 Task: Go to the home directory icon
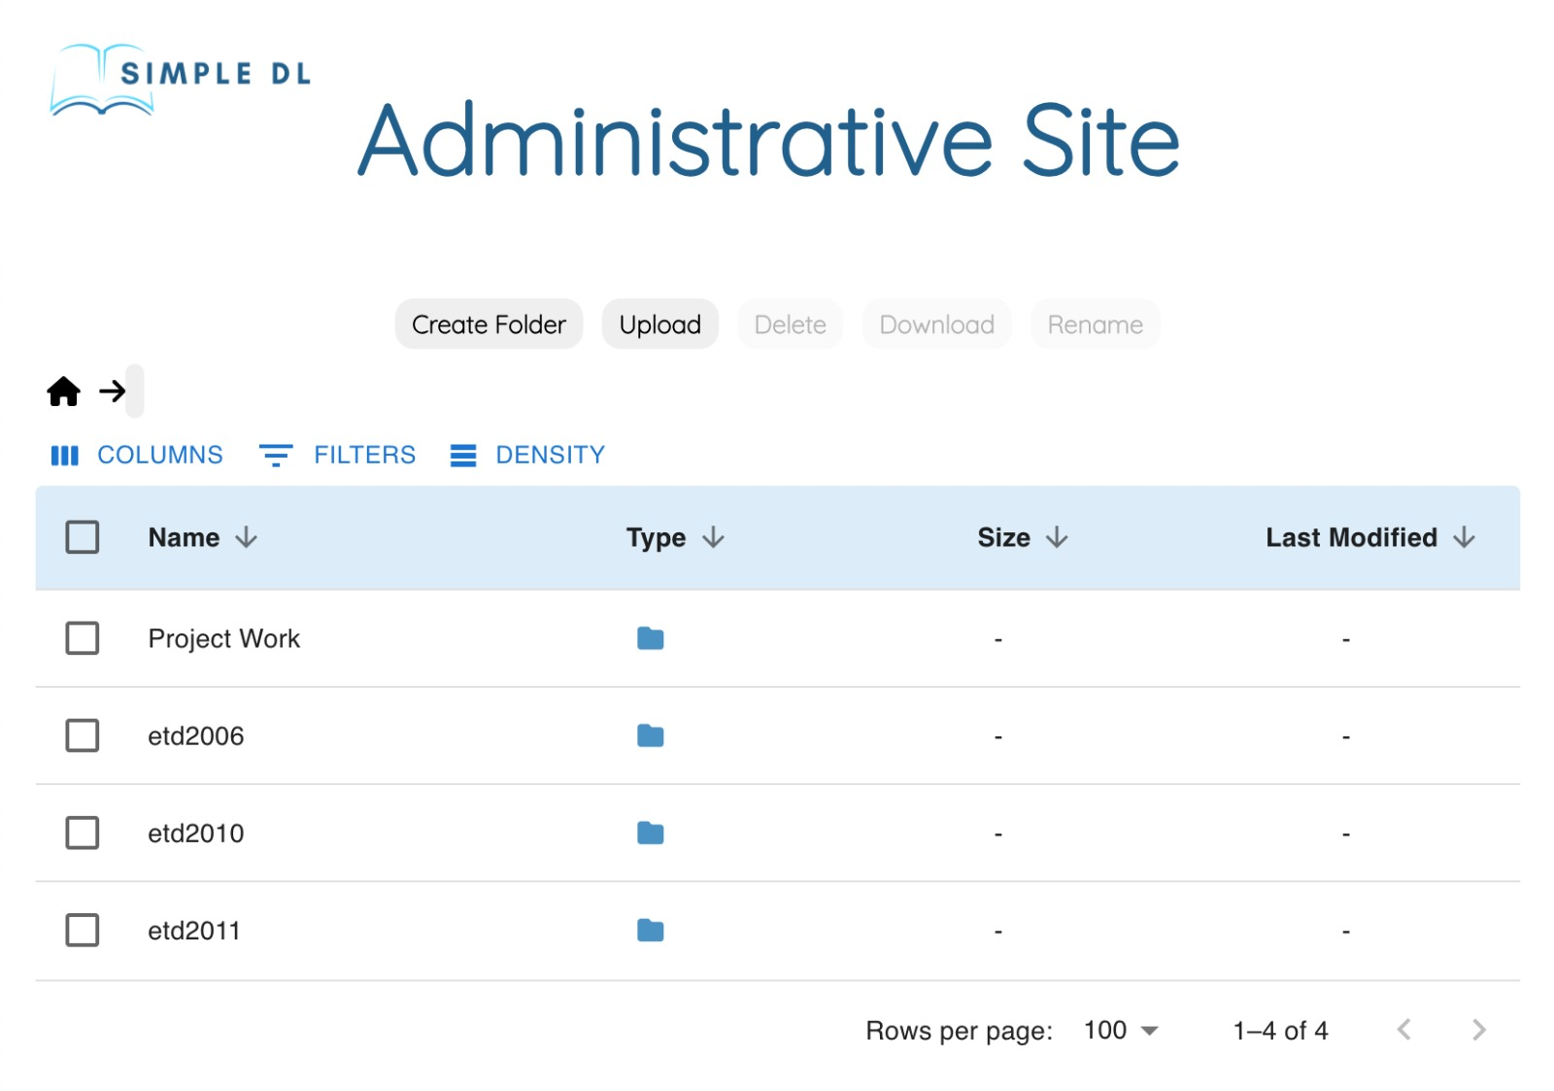click(x=64, y=392)
